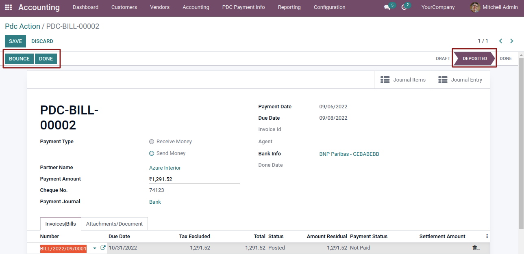Viewport: 524px width, 254px height.
Task: Click the Deposited status stage
Action: coord(475,59)
